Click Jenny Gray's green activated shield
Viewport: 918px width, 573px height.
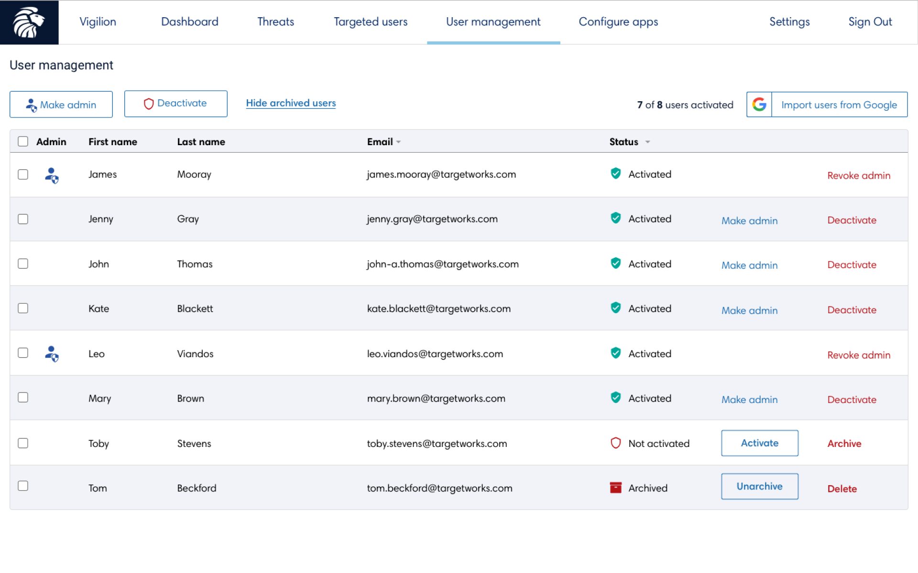[615, 218]
